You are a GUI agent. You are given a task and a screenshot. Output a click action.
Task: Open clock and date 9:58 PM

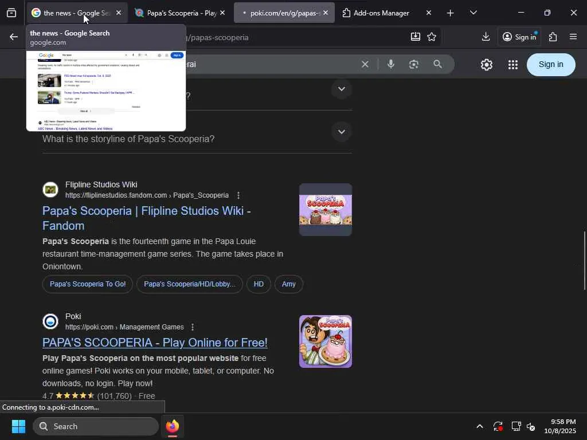click(560, 426)
